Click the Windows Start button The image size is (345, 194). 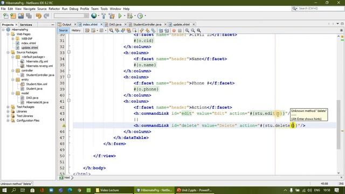[4, 190]
